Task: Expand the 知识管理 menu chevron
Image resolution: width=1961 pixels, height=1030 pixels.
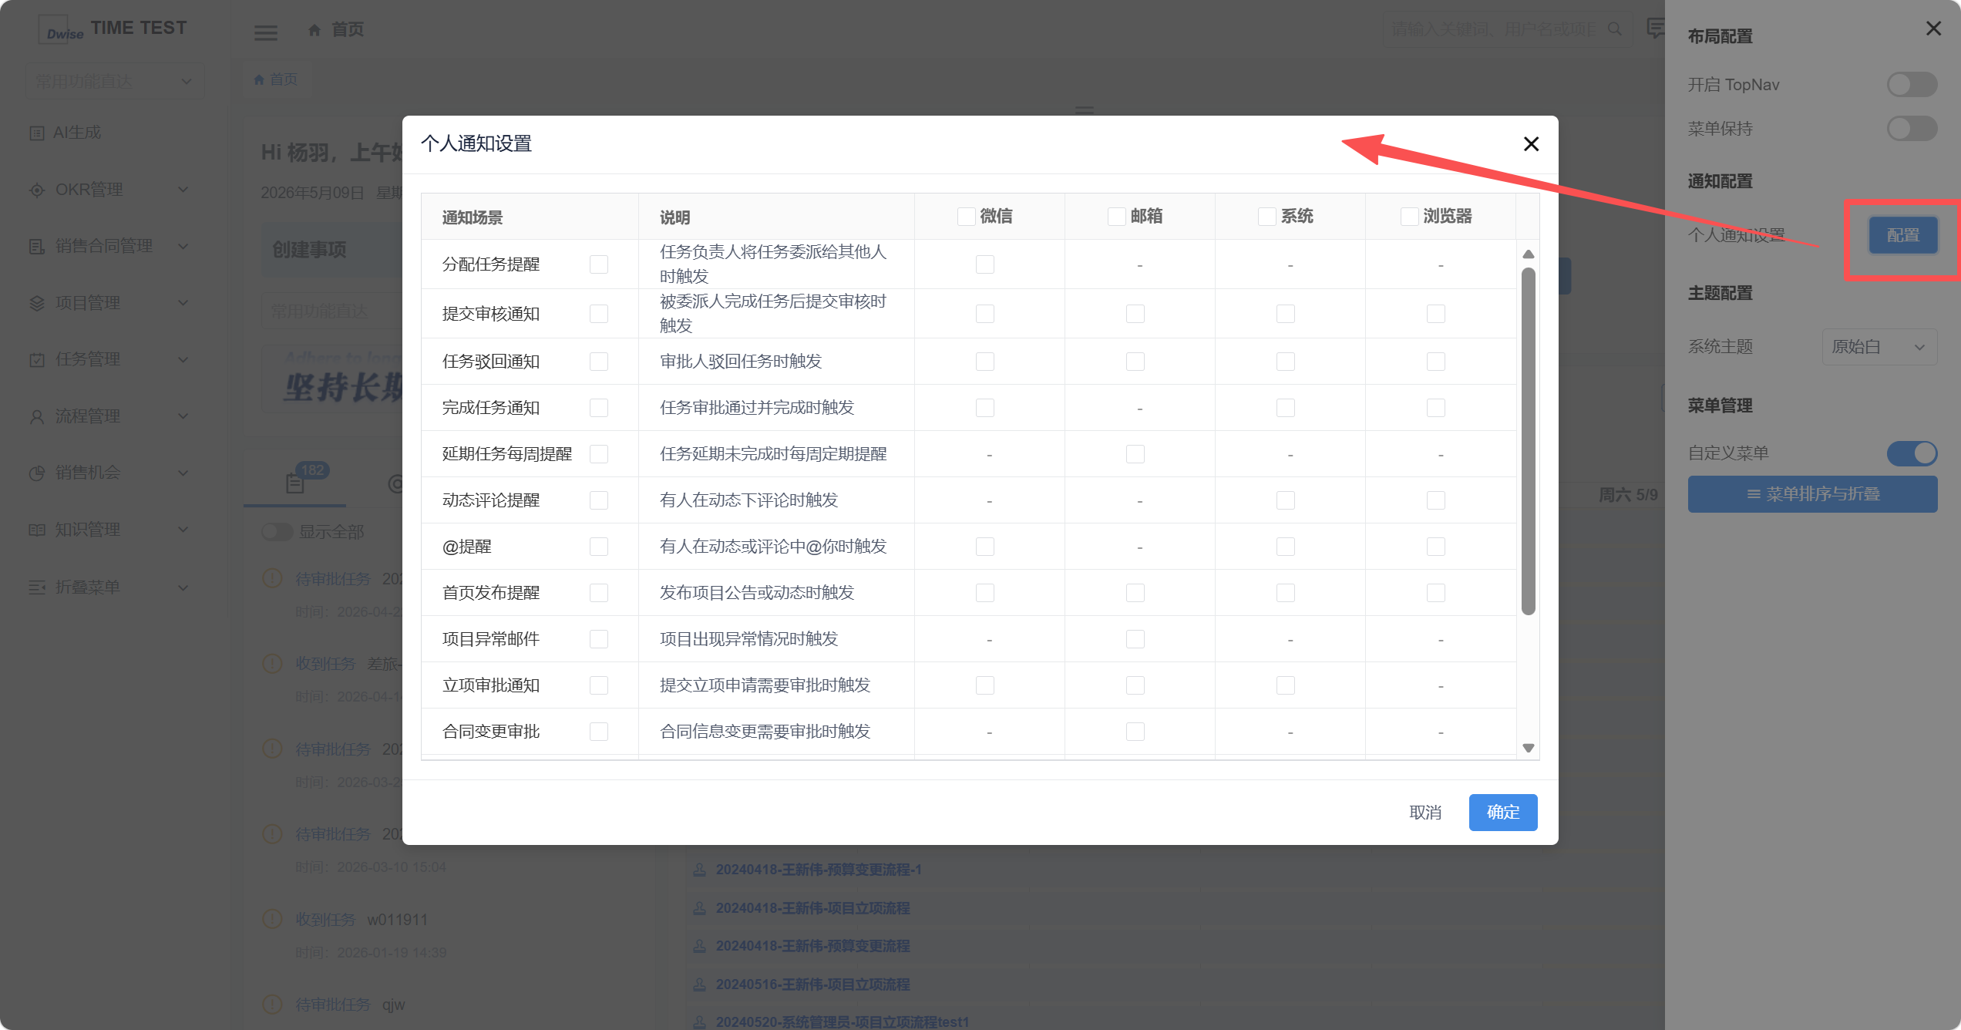Action: tap(183, 530)
